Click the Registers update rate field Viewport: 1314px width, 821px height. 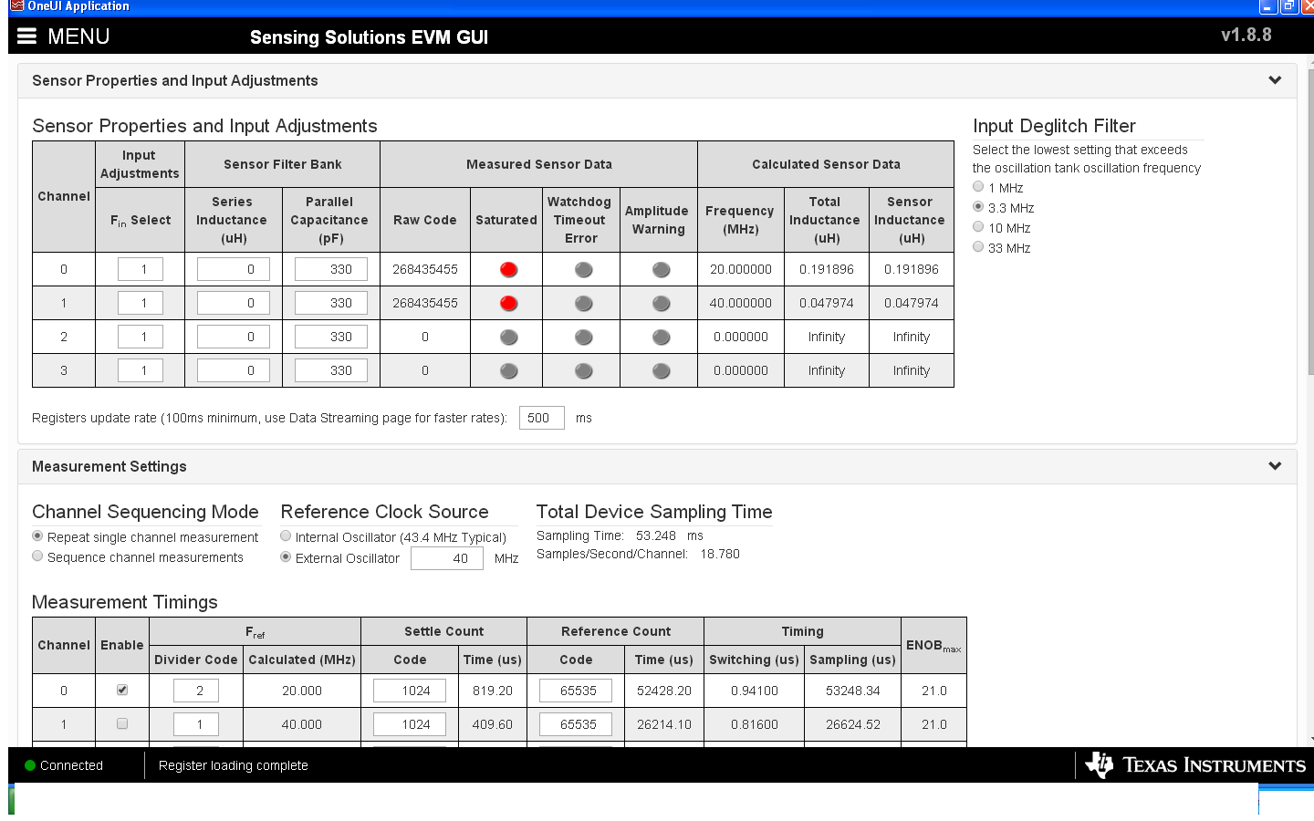tap(542, 418)
